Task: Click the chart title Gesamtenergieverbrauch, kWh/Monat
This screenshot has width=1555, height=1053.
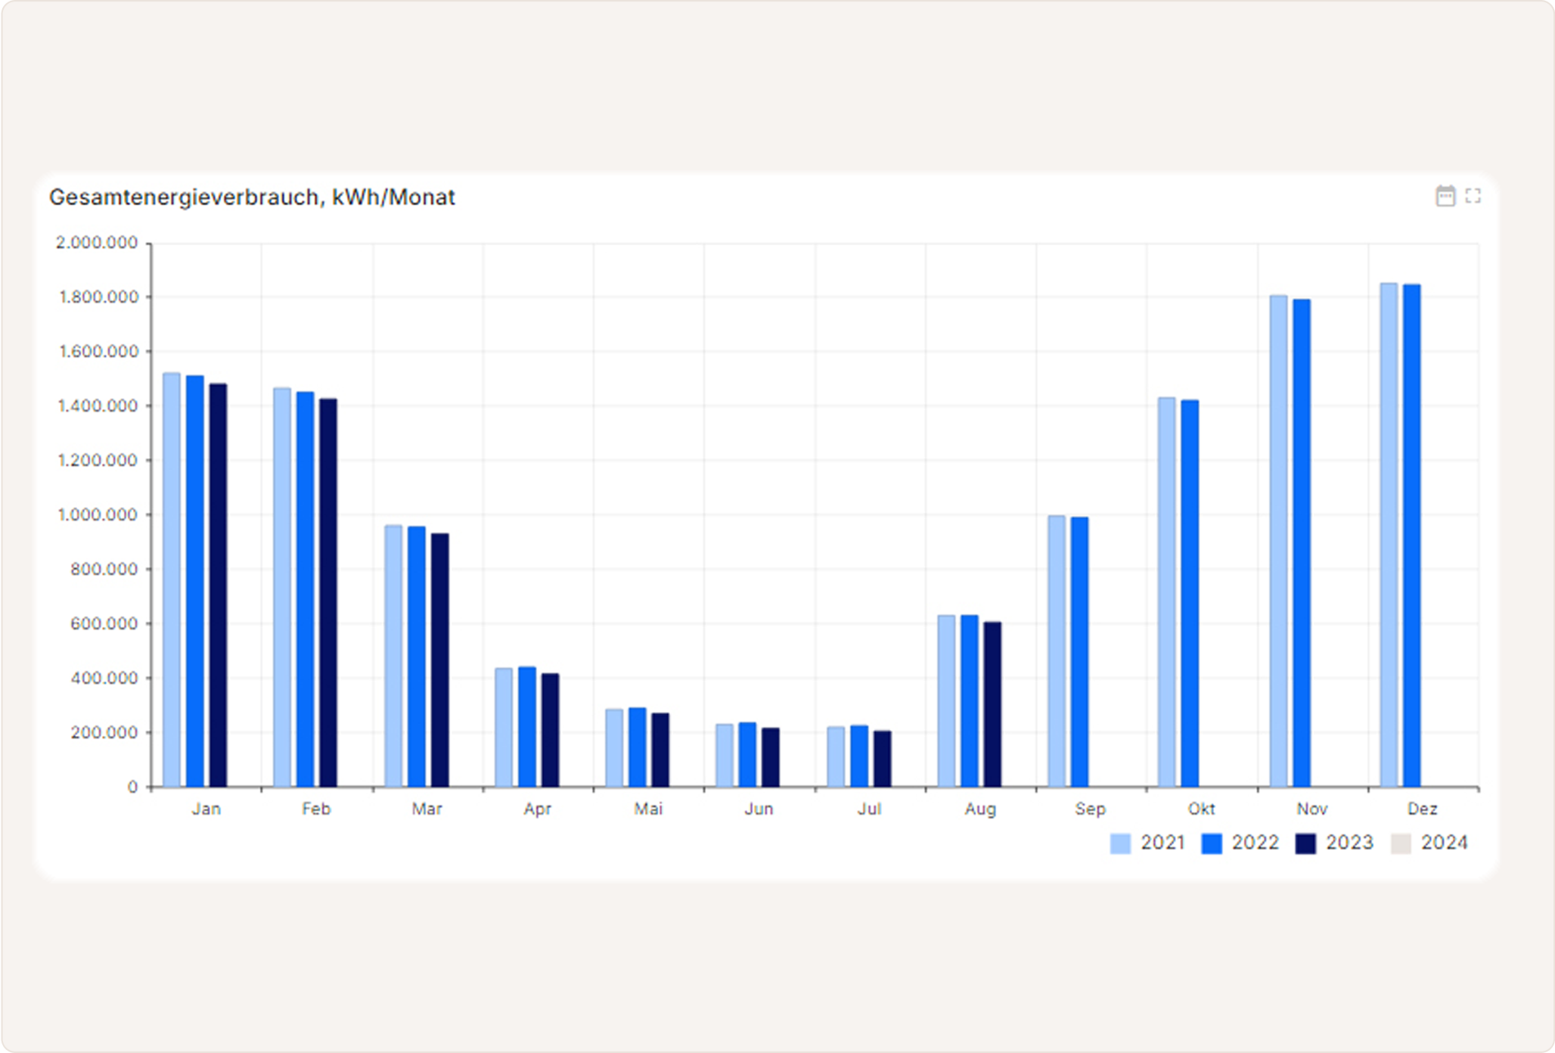Action: pos(252,197)
